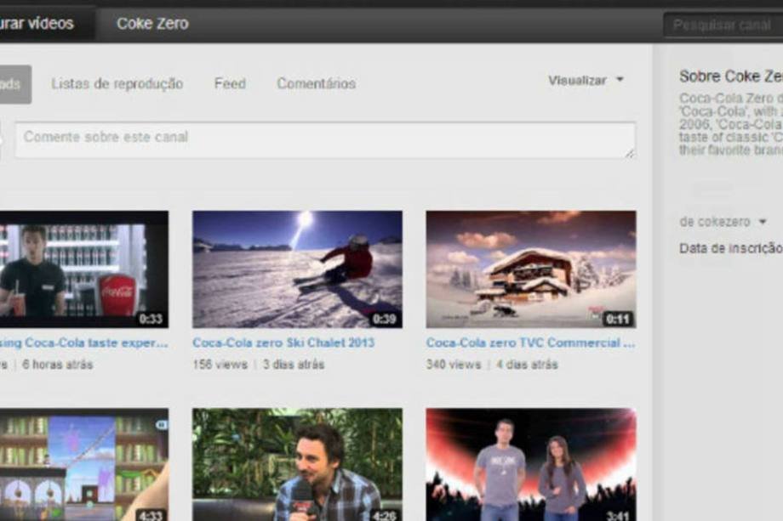Grab the comment box resize handle
Viewport: 783px width, 521px height.
[x=630, y=153]
